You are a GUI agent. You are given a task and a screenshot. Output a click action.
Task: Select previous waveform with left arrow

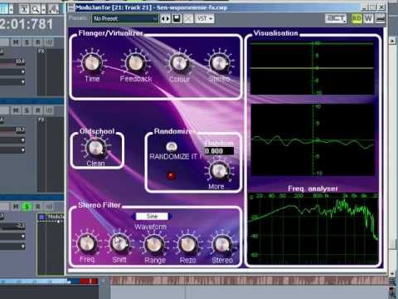[x=134, y=216]
